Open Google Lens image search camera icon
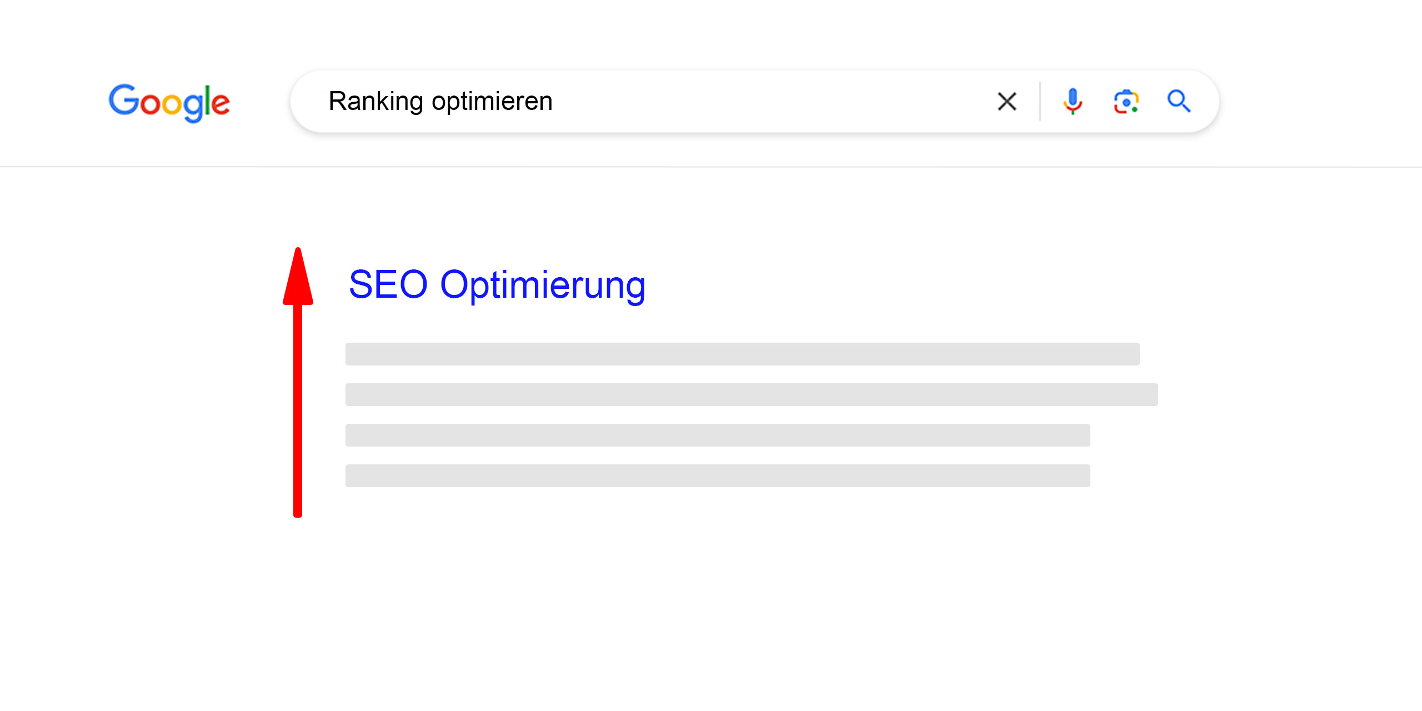The height and width of the screenshot is (711, 1422). 1126,102
